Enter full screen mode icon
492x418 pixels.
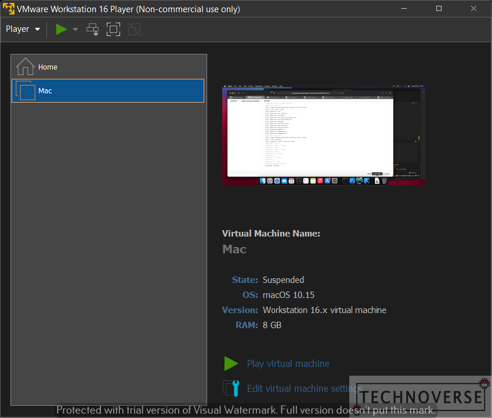113,30
